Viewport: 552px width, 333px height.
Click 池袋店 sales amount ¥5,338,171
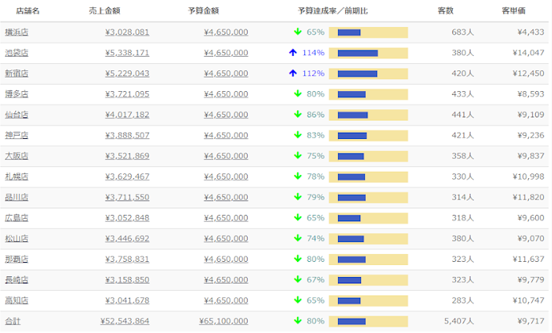point(127,53)
